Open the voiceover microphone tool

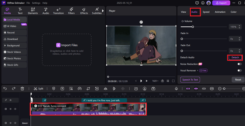(177, 89)
